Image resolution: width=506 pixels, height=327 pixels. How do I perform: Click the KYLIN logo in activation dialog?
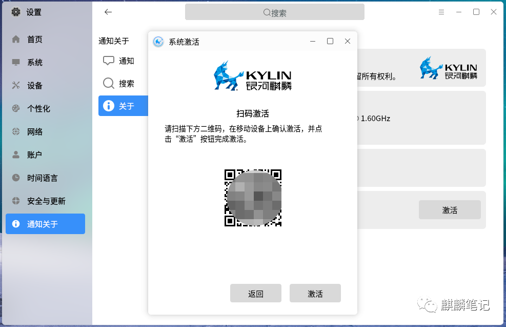pos(253,76)
